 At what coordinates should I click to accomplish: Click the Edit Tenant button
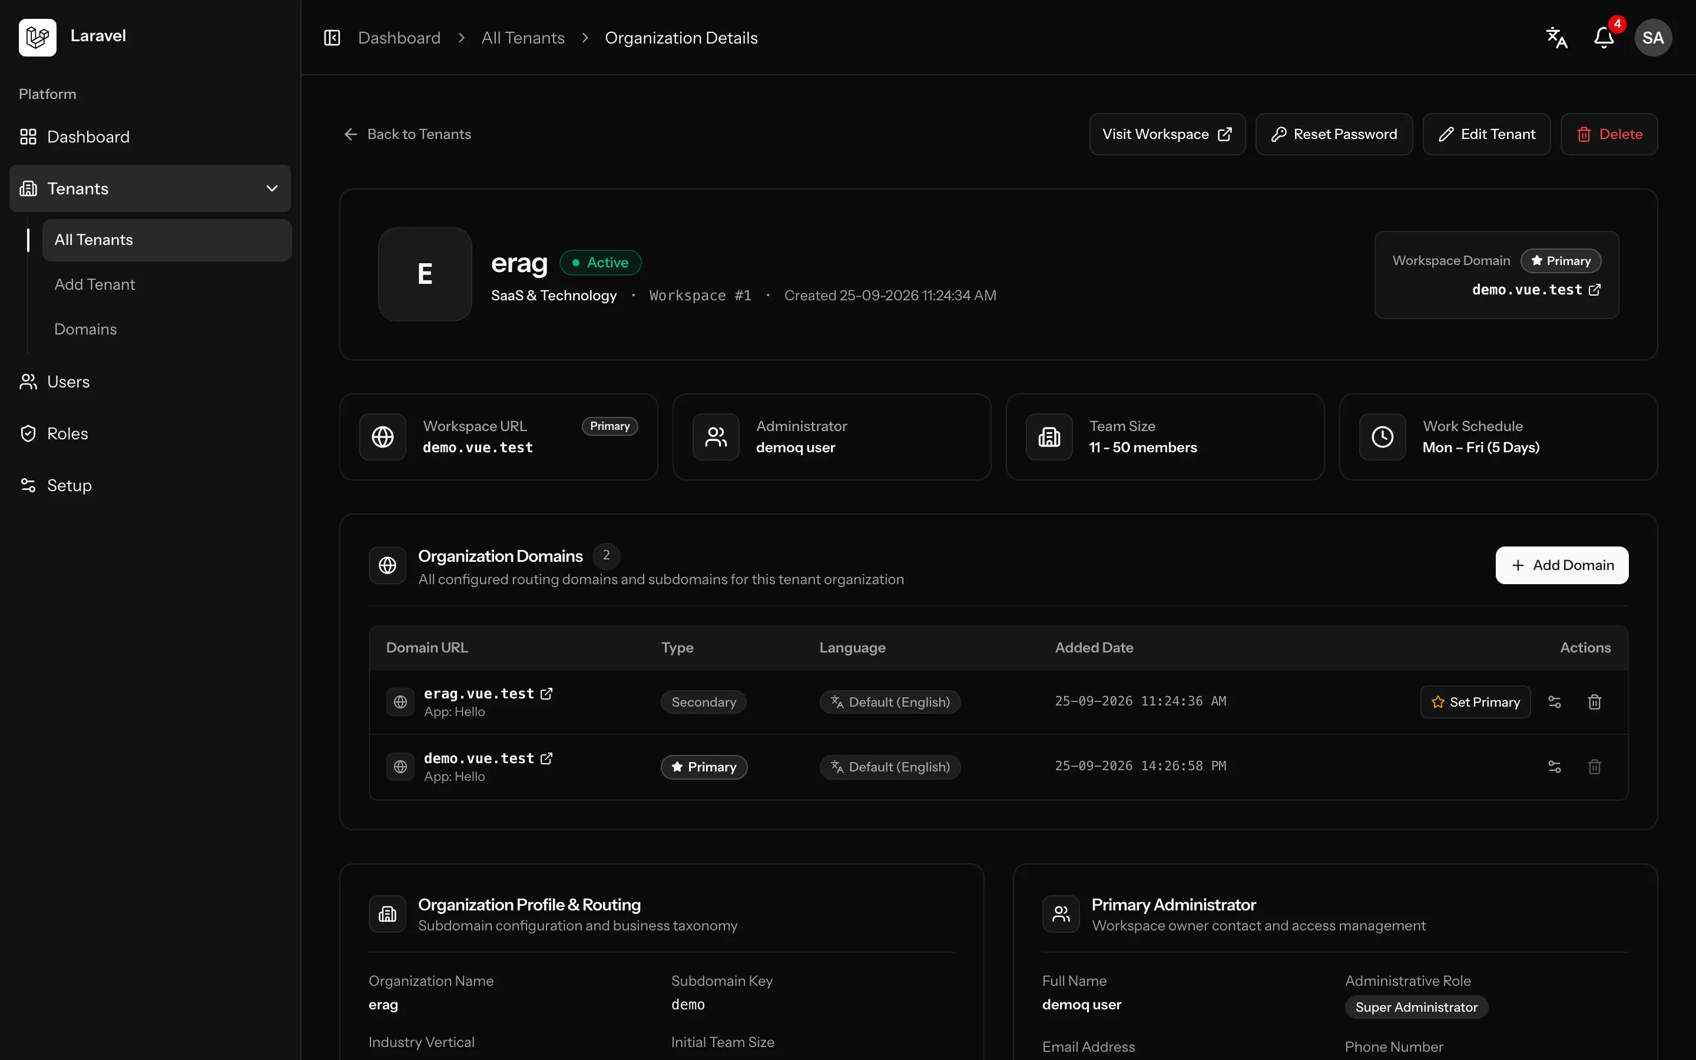1486,134
